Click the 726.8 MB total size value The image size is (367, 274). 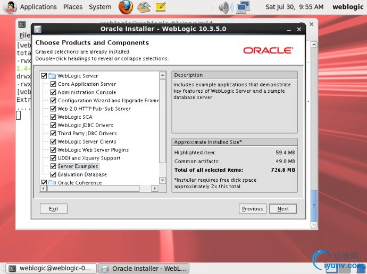(283, 170)
